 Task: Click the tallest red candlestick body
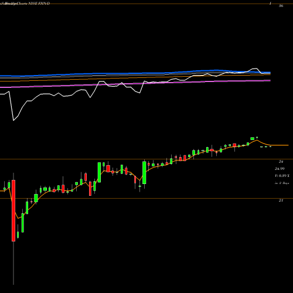(x=13, y=210)
